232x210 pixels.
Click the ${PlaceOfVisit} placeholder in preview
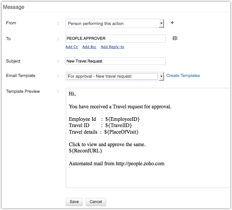point(121,132)
